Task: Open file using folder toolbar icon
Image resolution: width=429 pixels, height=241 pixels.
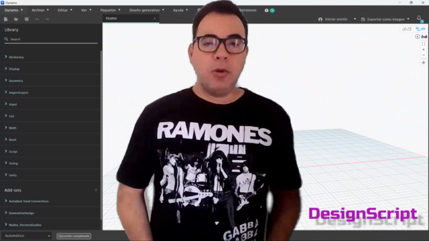Action: (16, 19)
